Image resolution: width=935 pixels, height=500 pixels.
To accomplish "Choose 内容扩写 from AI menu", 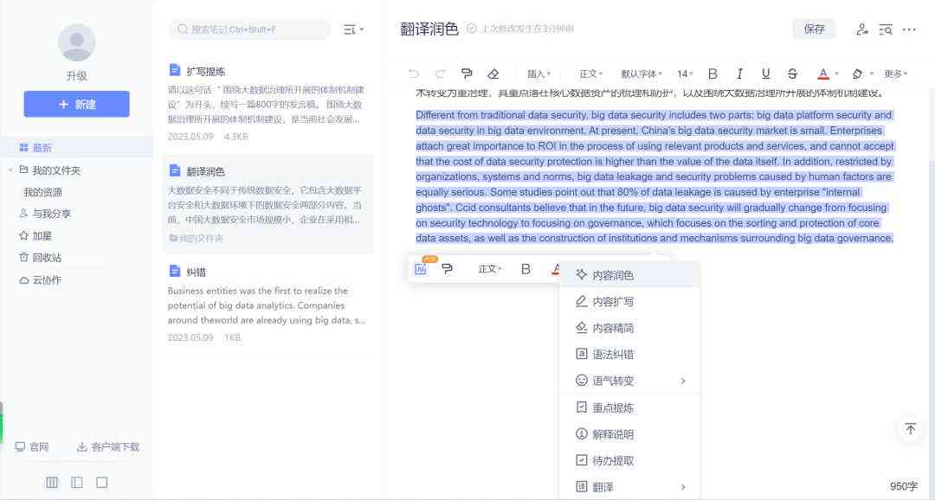I will [x=629, y=302].
